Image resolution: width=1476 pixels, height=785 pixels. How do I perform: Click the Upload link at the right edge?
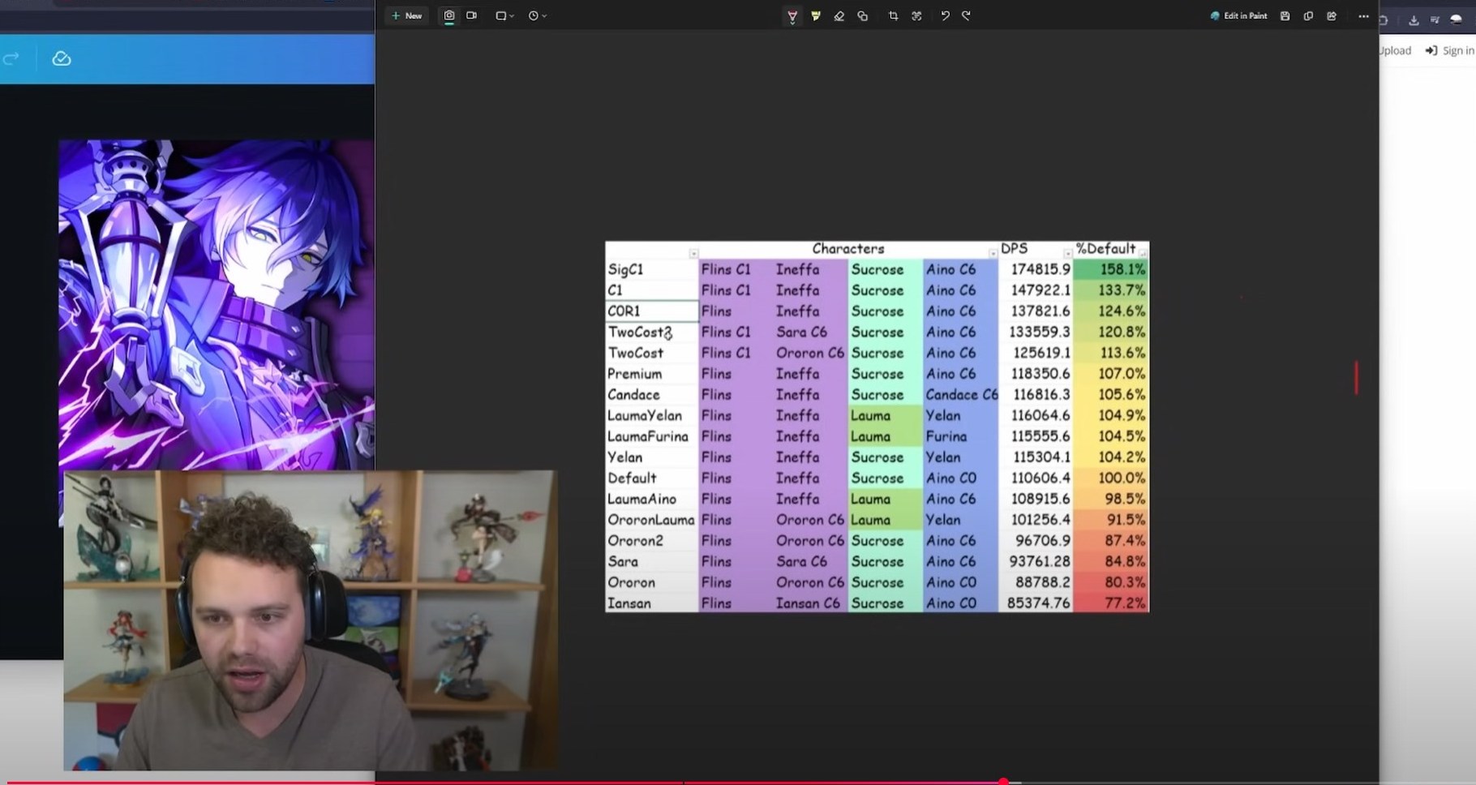[1395, 50]
